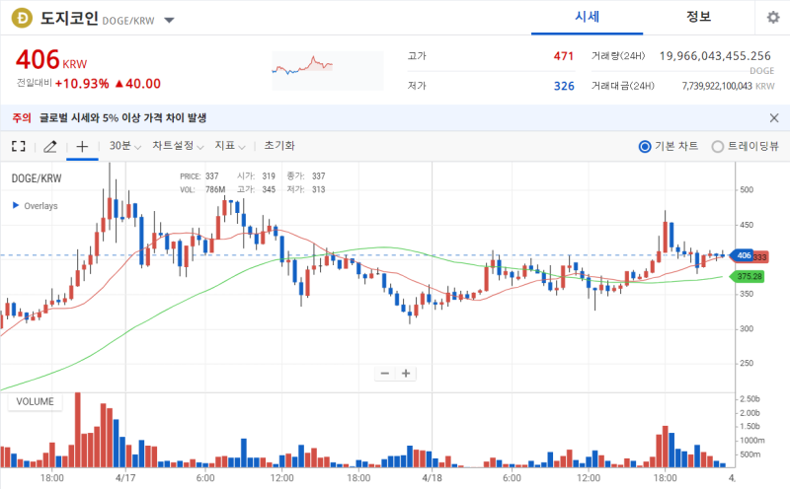Click the +10.93% change text

coord(82,84)
